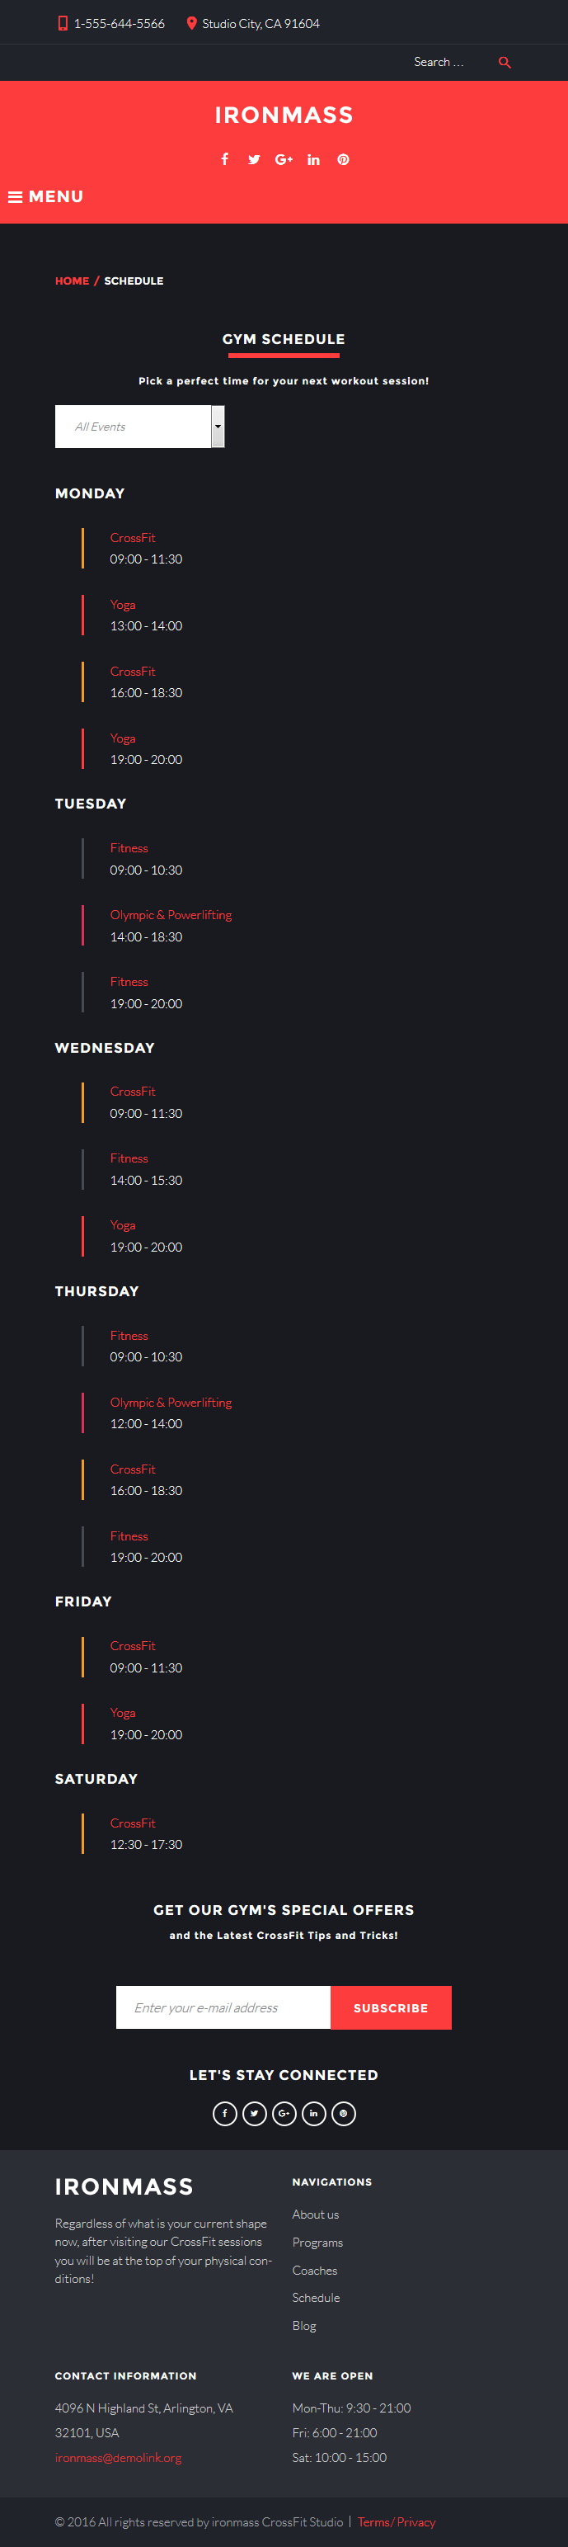
Task: Open the Saturday CrossFit class link
Action: tap(133, 1823)
